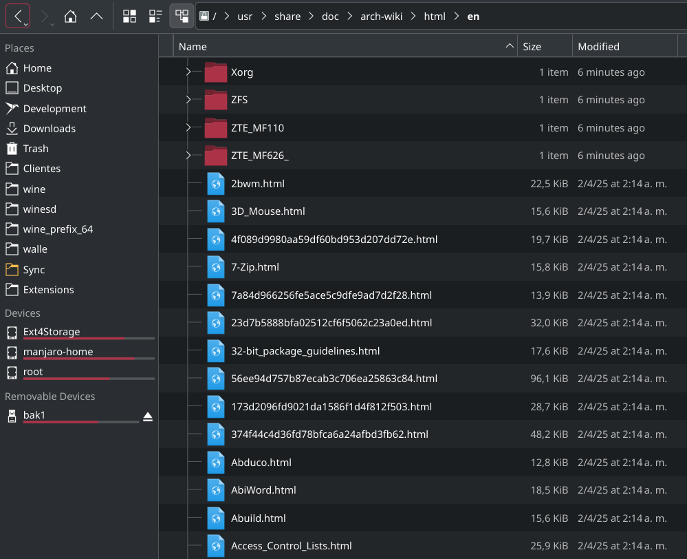This screenshot has width=687, height=559.
Task: Eject the bak1 removable device
Action: click(148, 416)
